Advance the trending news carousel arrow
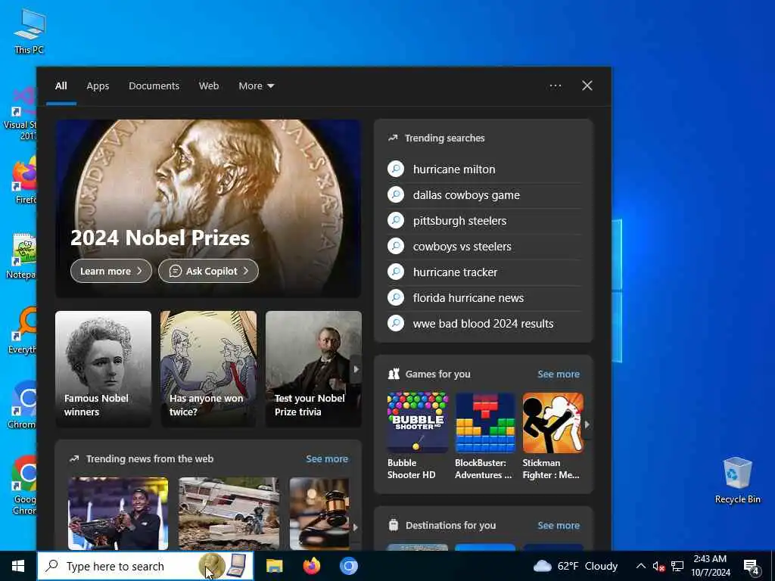Image resolution: width=775 pixels, height=581 pixels. [356, 527]
